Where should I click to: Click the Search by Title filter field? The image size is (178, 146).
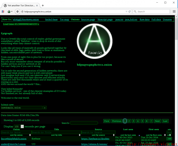click(56, 132)
